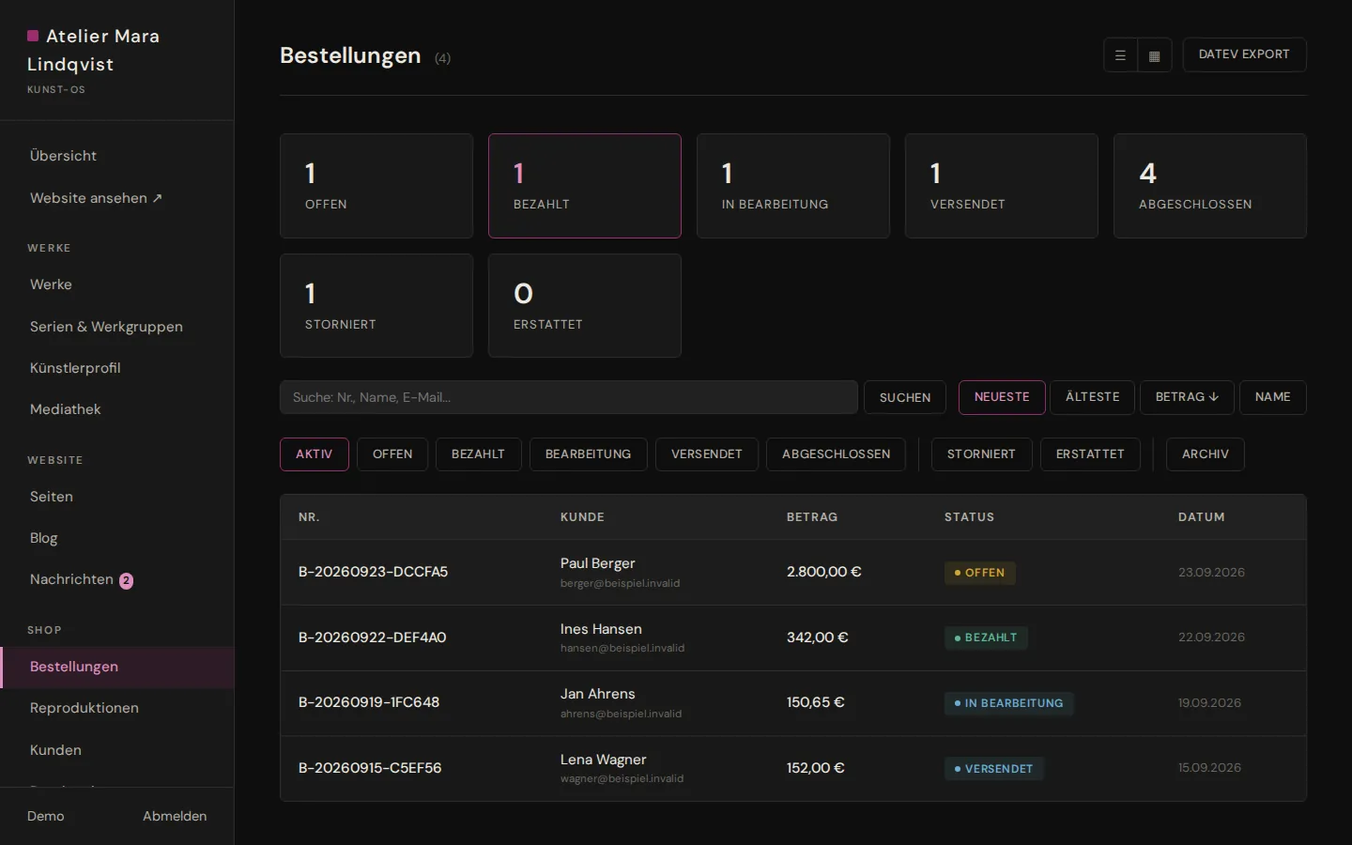Sort orders by Betrag descending
1352x845 pixels.
[x=1187, y=397]
